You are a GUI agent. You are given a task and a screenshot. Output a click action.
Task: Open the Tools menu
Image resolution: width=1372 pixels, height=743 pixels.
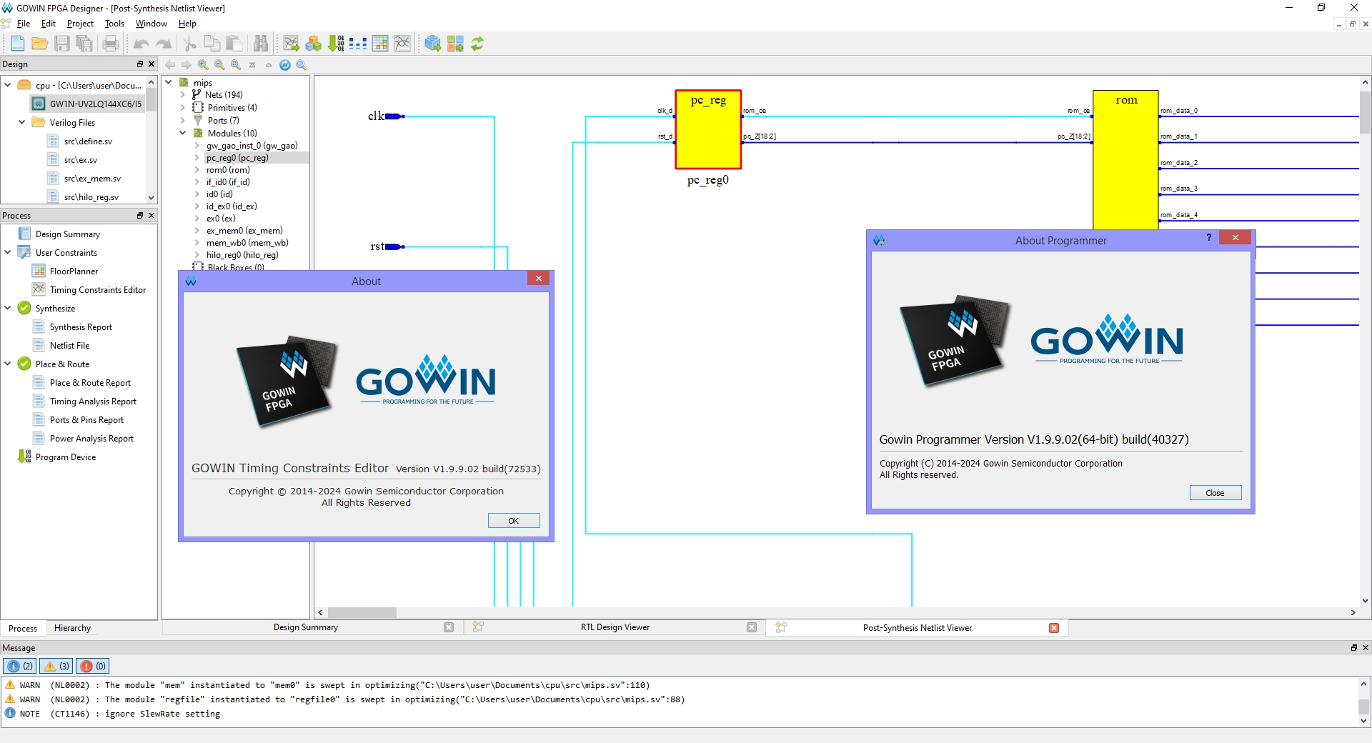(x=114, y=24)
